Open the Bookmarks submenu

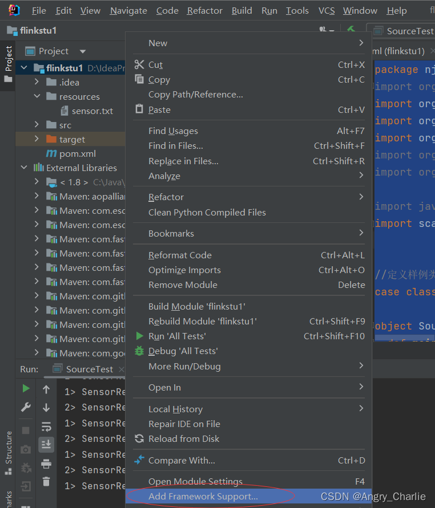(249, 233)
